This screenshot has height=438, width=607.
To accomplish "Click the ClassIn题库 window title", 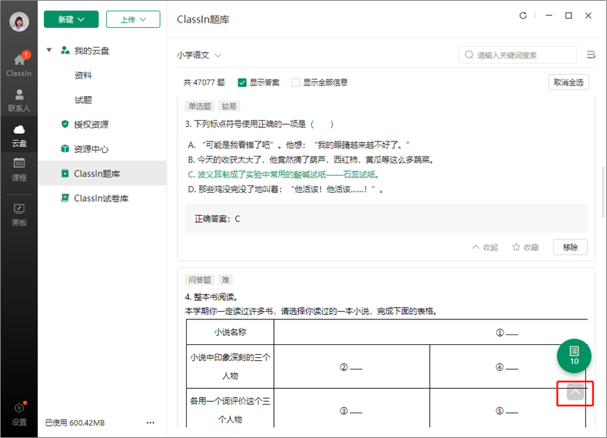I will pos(203,20).
